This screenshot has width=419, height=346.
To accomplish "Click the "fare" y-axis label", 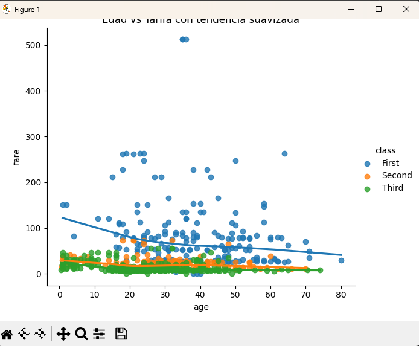I will pos(17,157).
